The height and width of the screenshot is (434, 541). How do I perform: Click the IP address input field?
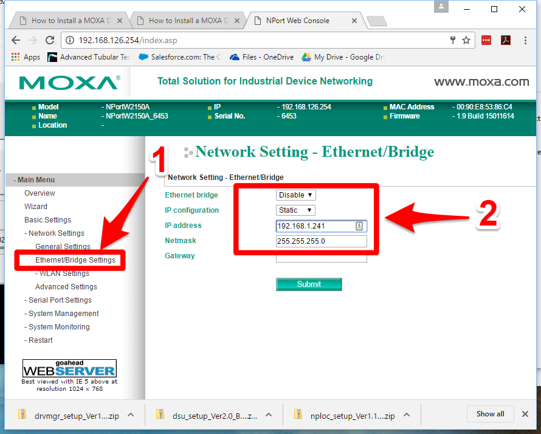point(315,226)
